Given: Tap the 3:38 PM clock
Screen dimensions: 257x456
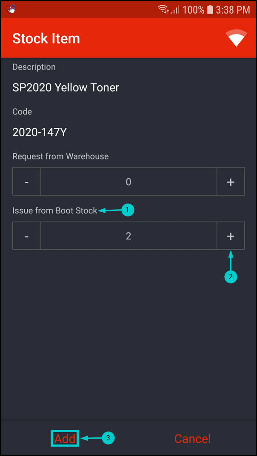Looking at the screenshot, I should (232, 9).
